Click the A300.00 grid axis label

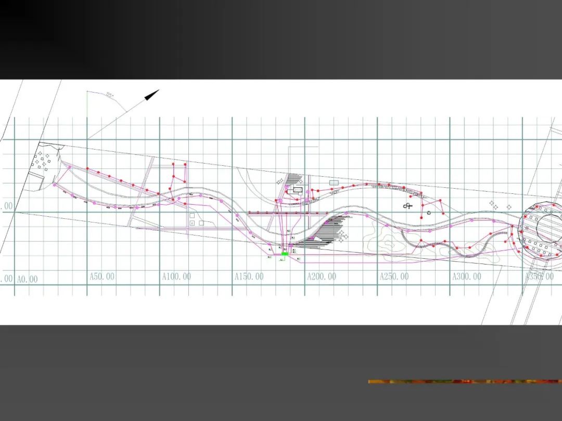pyautogui.click(x=467, y=277)
